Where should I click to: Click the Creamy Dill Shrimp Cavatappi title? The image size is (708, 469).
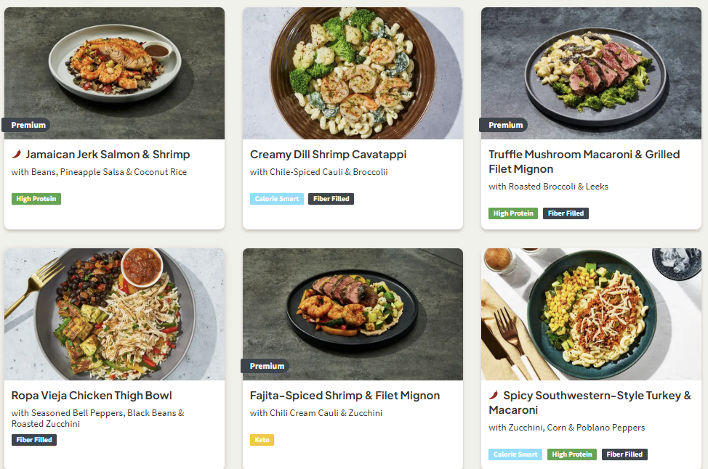pyautogui.click(x=328, y=155)
